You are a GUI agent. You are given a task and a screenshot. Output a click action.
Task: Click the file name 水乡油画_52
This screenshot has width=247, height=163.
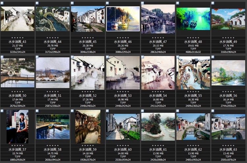88,96
